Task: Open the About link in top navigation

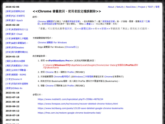Action: pyautogui.click(x=111, y=7)
